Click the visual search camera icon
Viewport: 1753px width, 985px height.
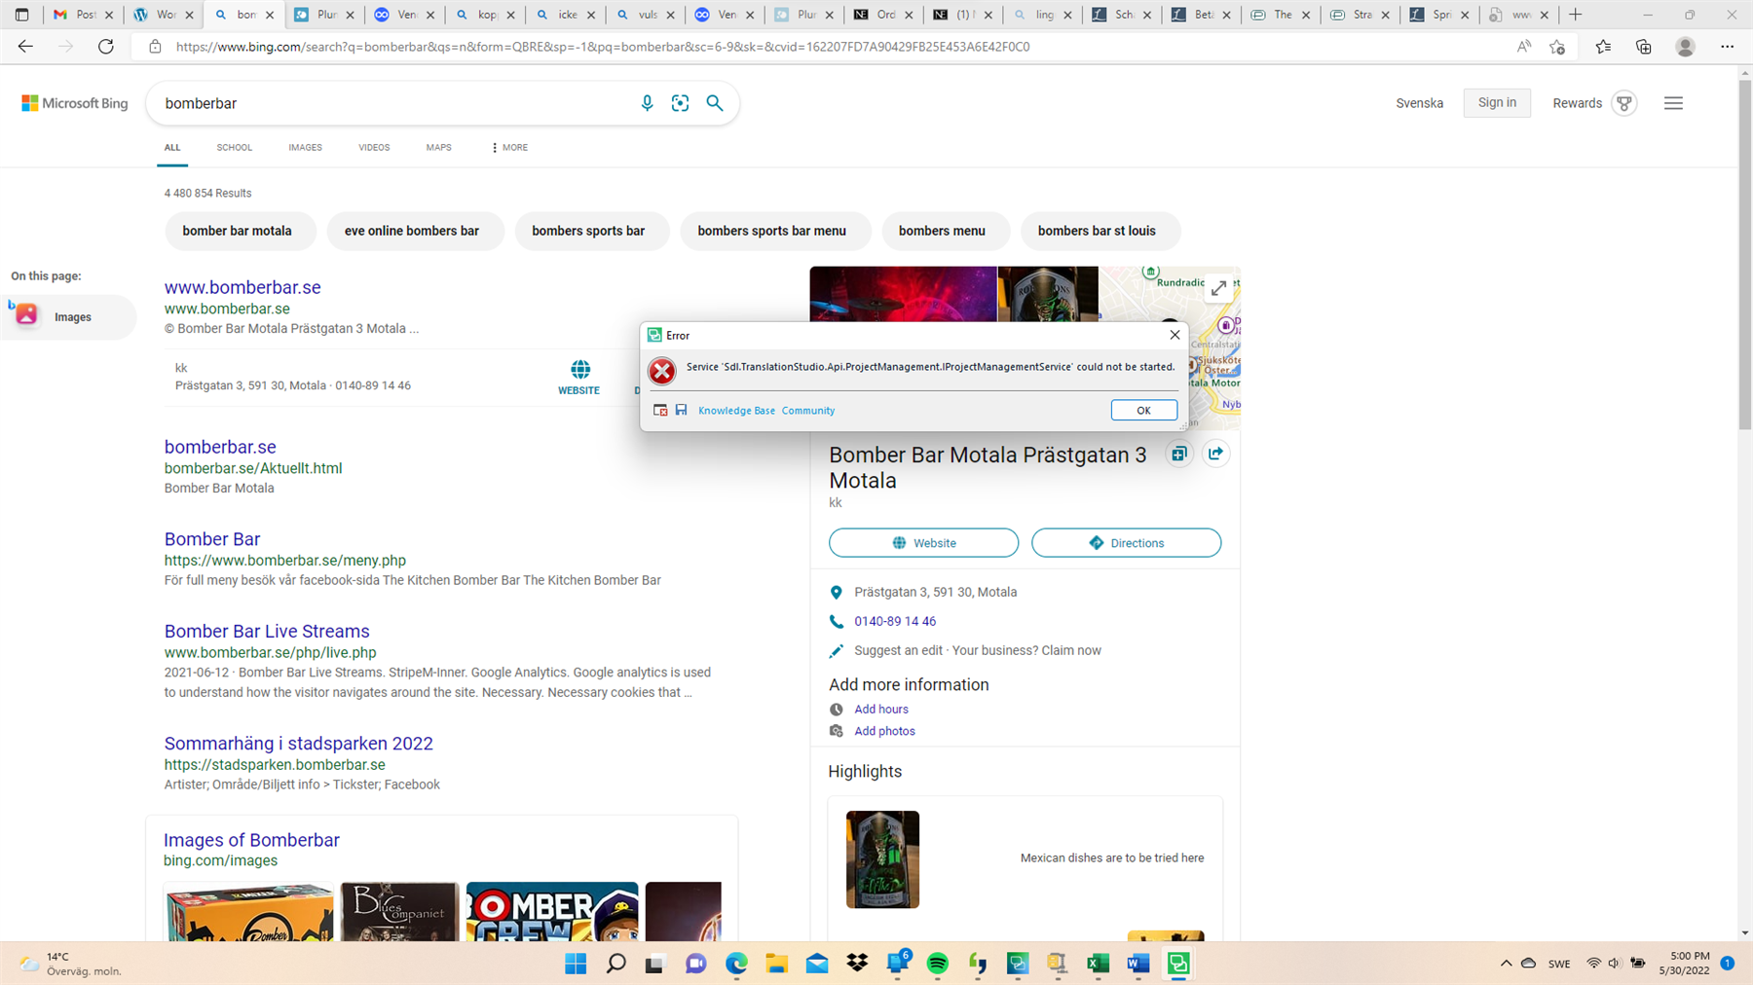point(680,103)
